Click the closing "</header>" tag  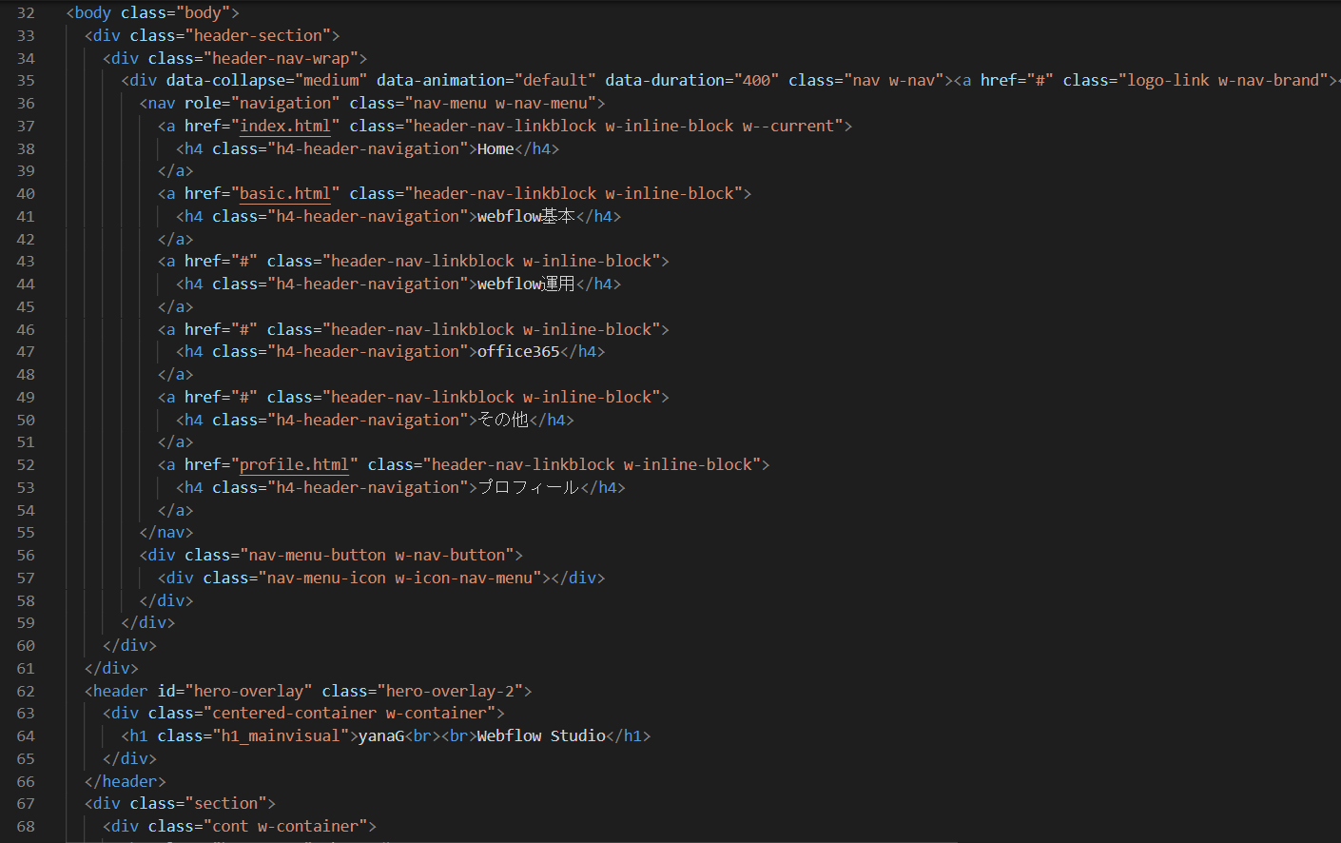coord(126,781)
